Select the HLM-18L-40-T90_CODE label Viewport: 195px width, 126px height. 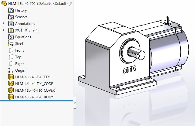coord(34,84)
